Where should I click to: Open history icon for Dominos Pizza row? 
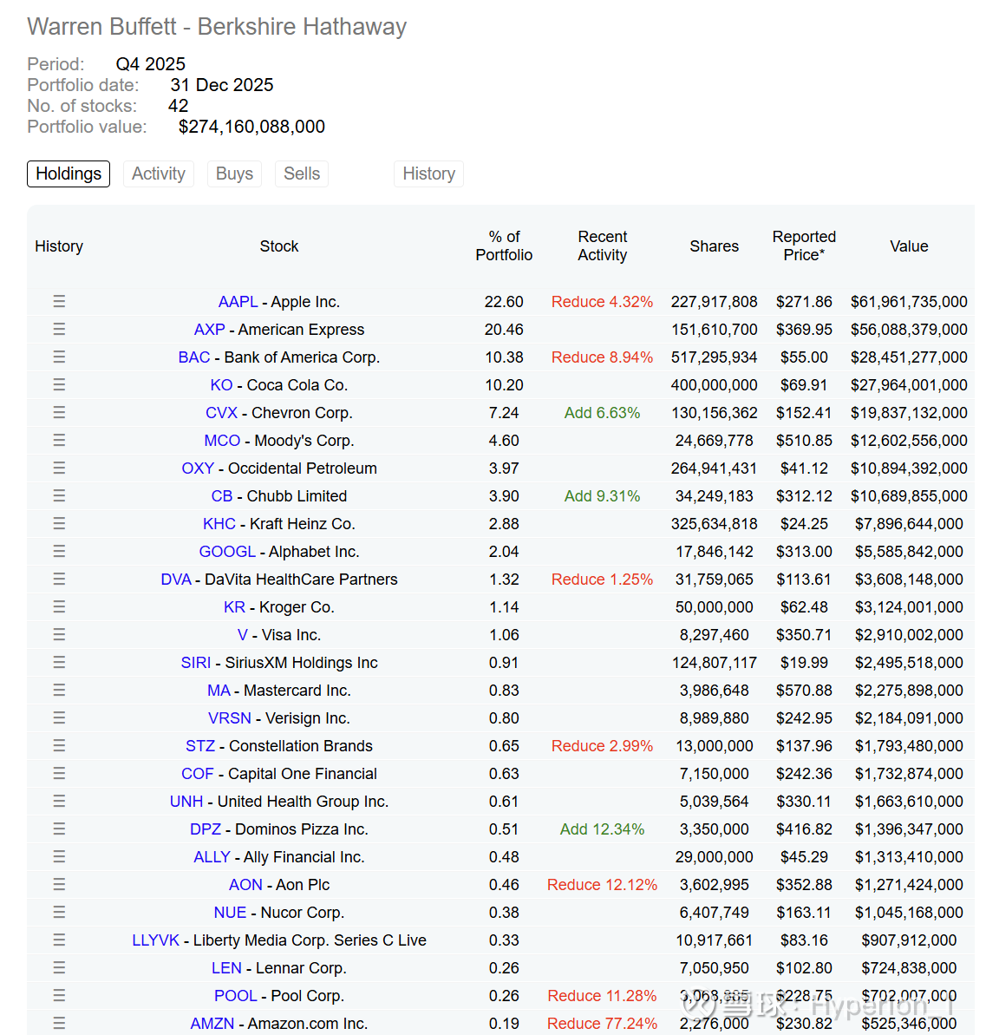click(59, 829)
